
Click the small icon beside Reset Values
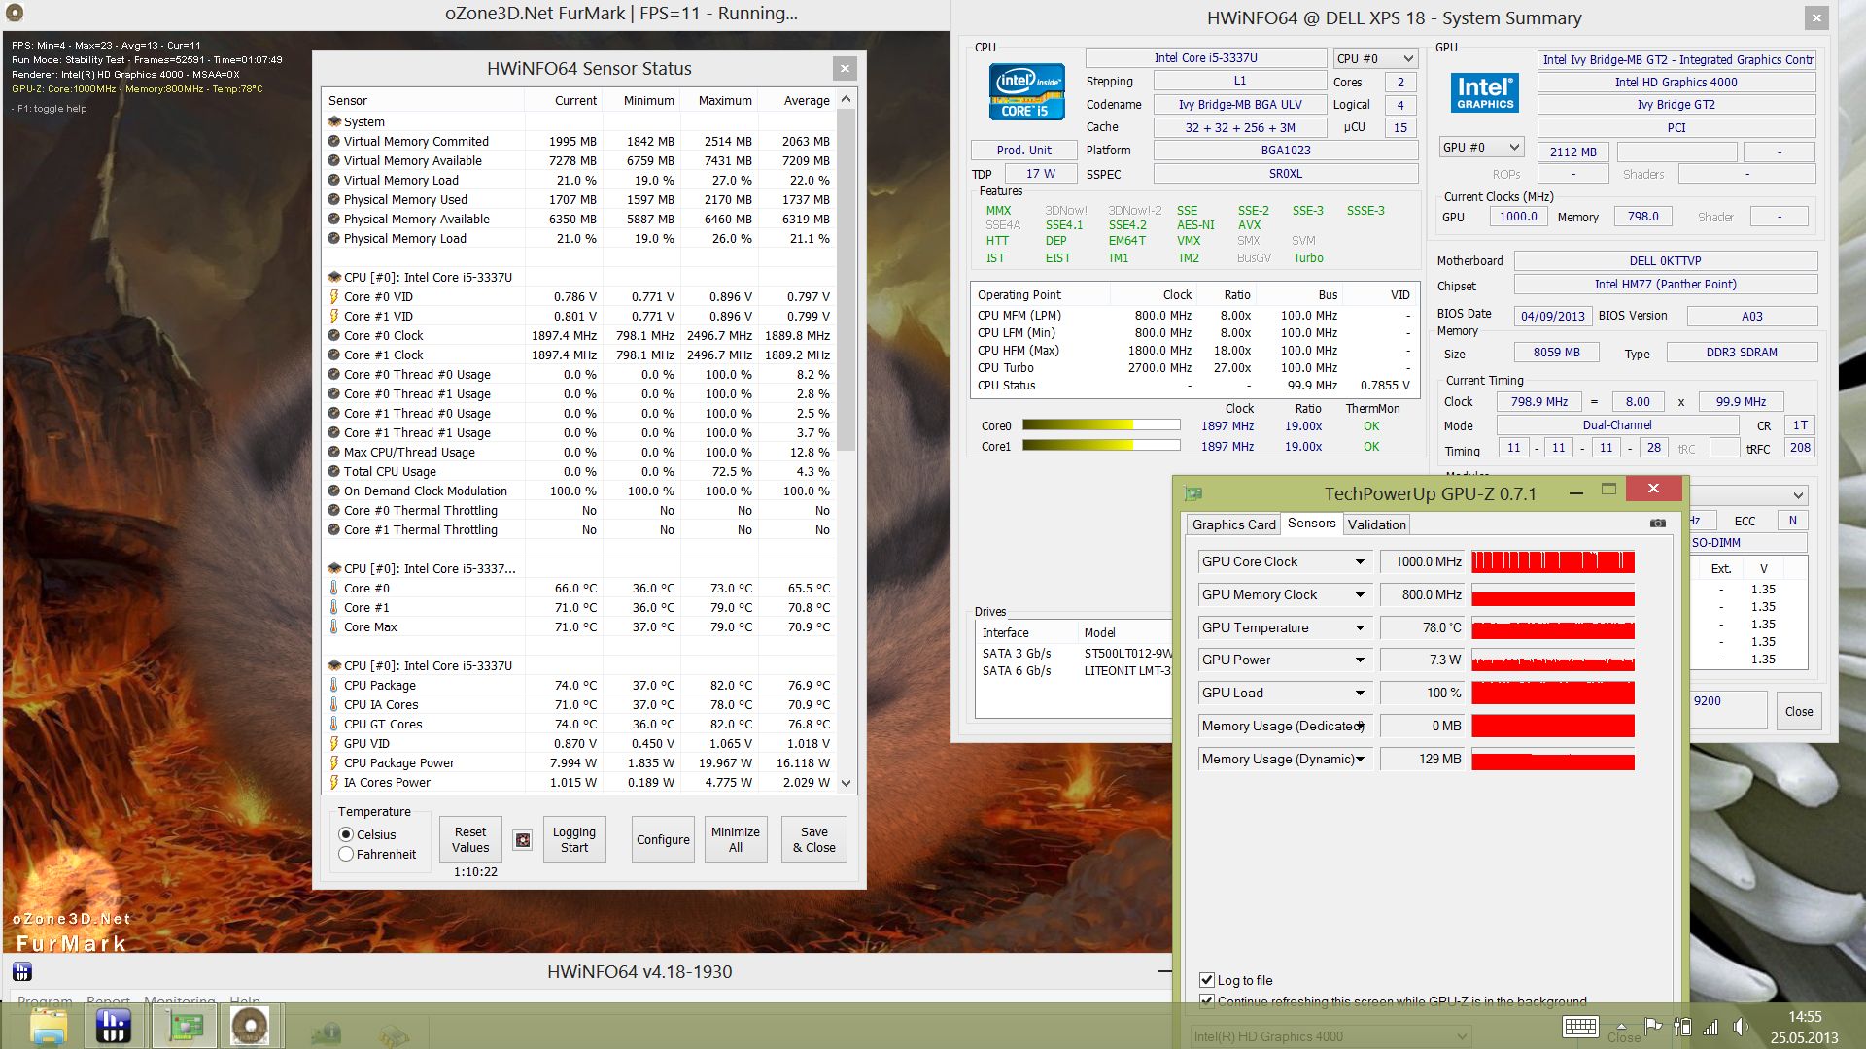523,840
